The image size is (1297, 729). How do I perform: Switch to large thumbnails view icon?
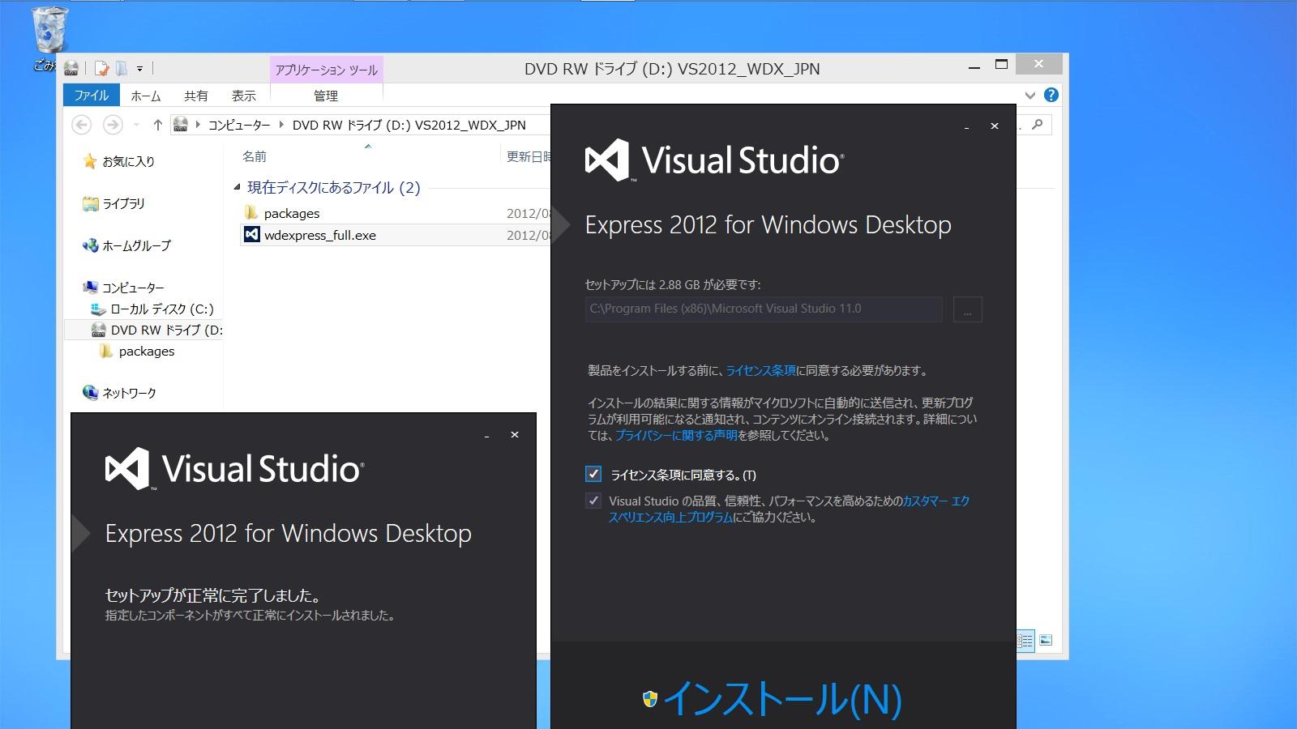[x=1046, y=641]
